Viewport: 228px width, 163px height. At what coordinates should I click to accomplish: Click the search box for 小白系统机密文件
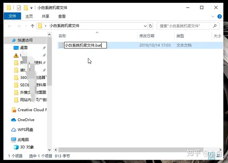point(188,26)
